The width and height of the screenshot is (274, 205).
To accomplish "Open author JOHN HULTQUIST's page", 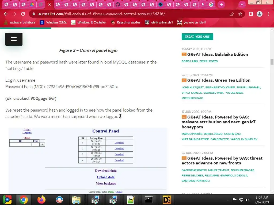I will coord(193,88).
